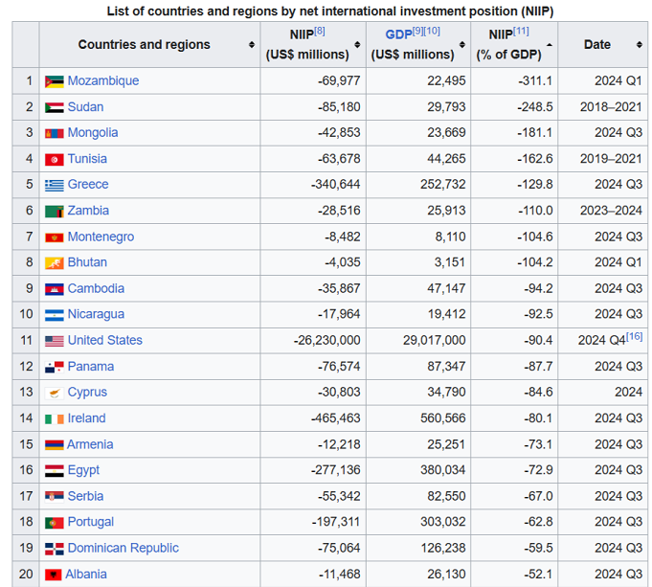Sort by NIIP % of GDP column arrow

point(550,44)
